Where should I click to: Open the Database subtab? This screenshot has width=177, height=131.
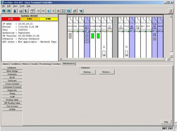tap(12, 68)
